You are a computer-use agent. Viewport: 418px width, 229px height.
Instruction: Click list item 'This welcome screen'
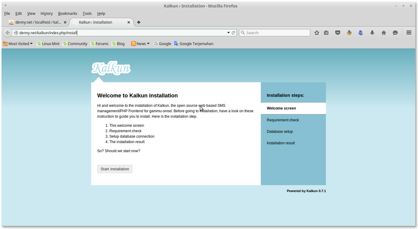[127, 126]
